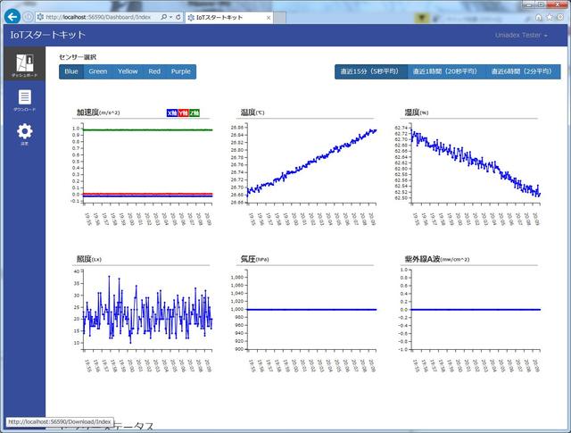Image resolution: width=571 pixels, height=433 pixels.
Task: Select the Green sensor
Action: pyautogui.click(x=98, y=71)
